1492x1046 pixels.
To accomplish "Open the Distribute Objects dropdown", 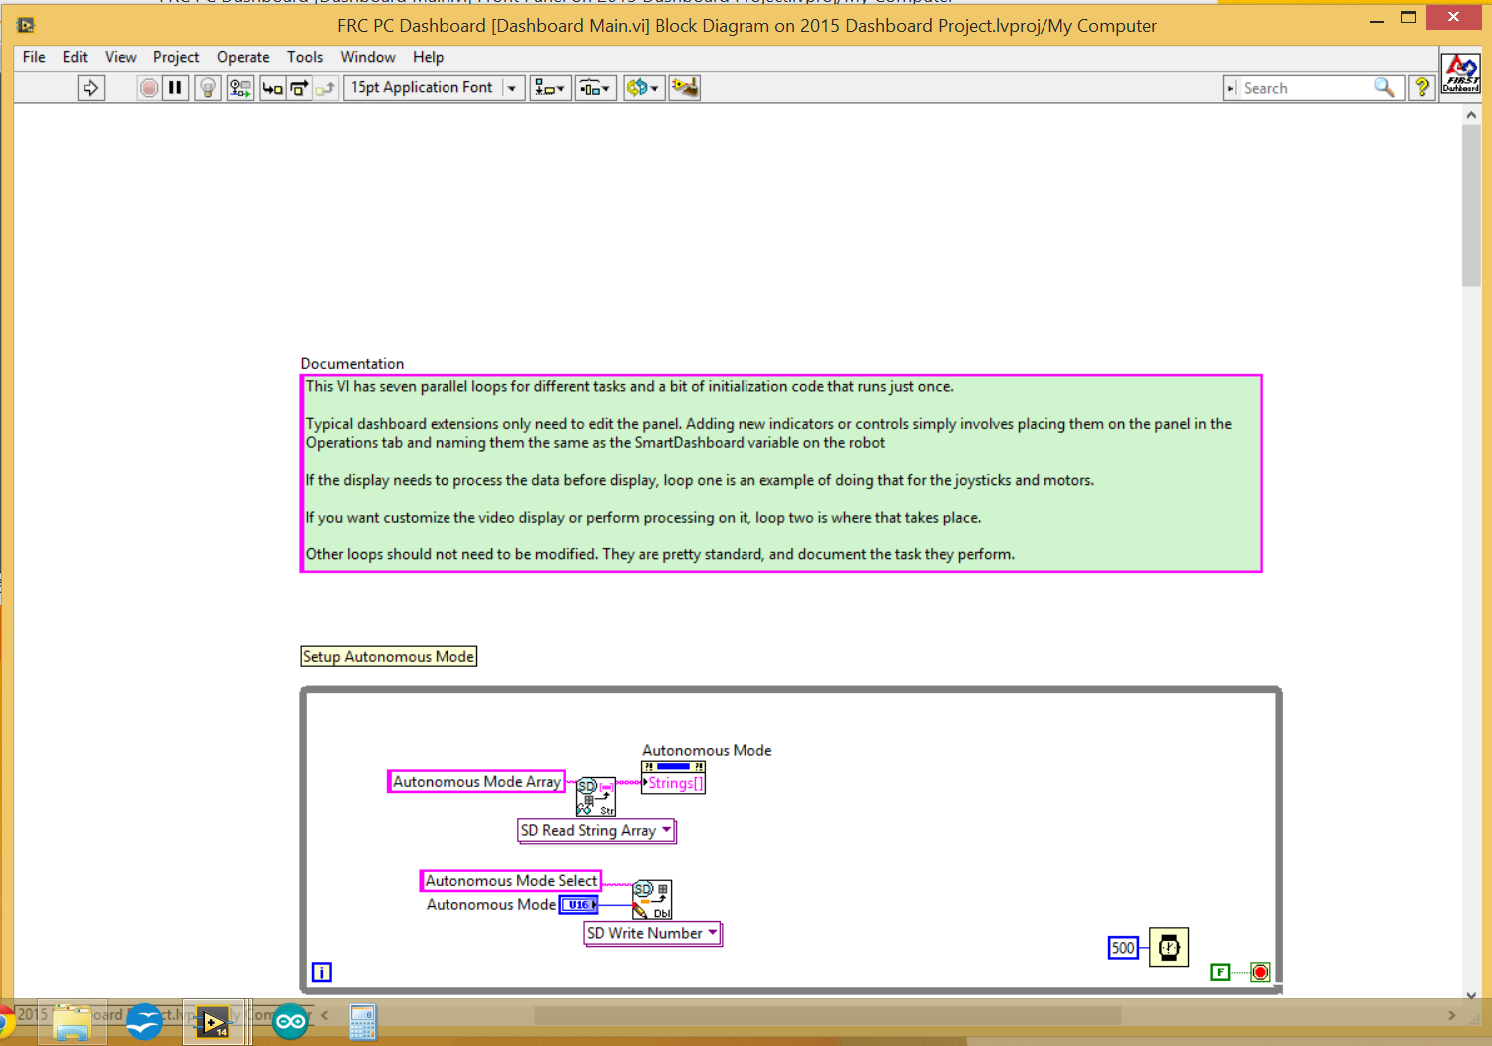I will (x=595, y=88).
